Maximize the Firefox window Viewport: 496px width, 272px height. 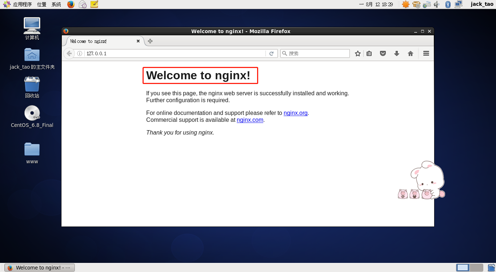[423, 32]
